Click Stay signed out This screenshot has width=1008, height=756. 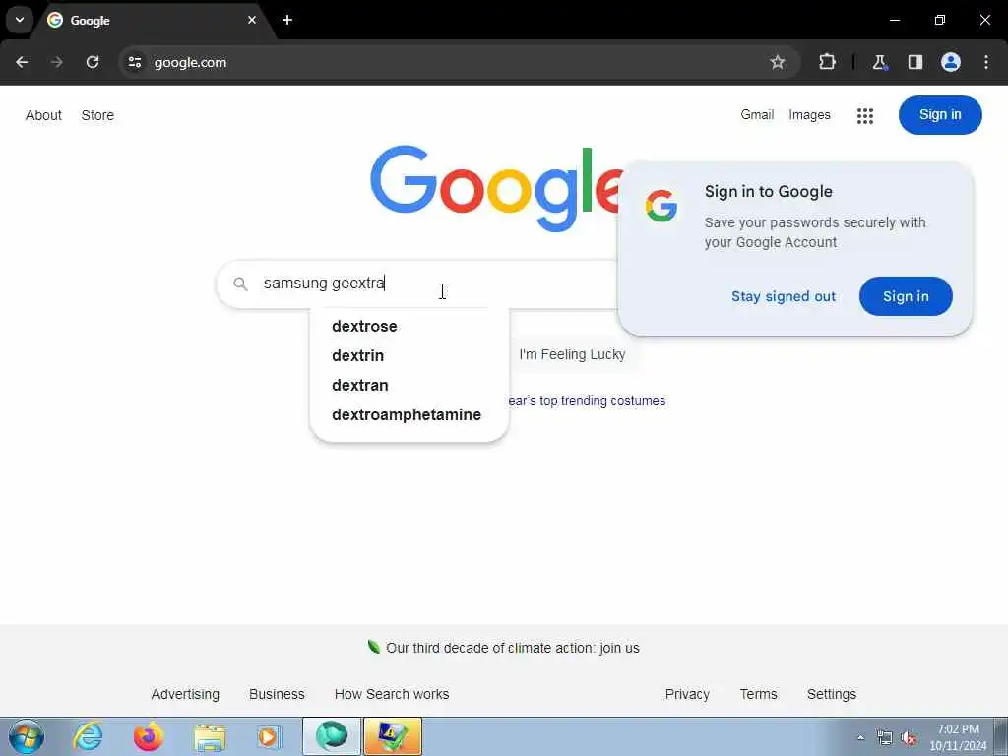coord(783,296)
